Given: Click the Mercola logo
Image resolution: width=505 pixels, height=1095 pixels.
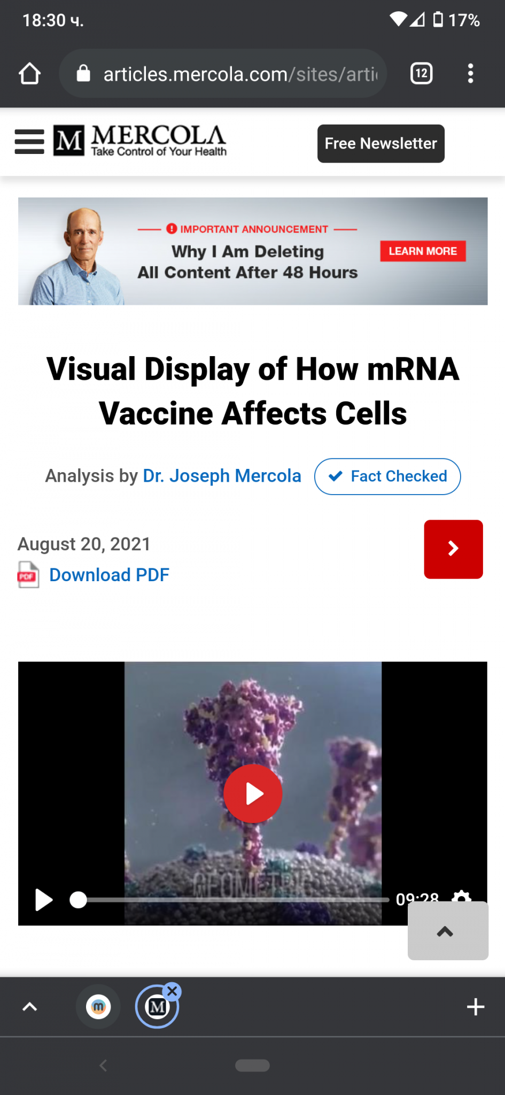Looking at the screenshot, I should 140,141.
